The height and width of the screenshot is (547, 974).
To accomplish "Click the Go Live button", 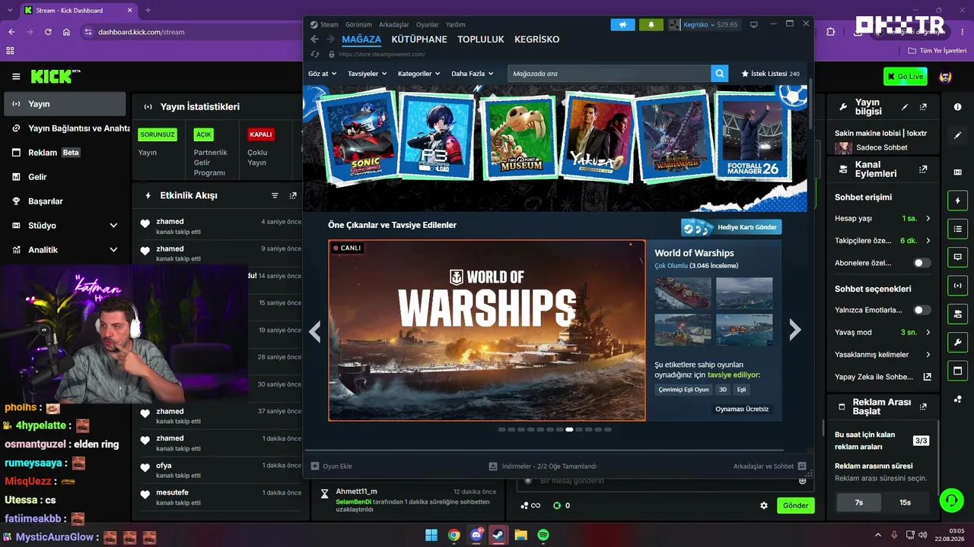I will click(905, 77).
